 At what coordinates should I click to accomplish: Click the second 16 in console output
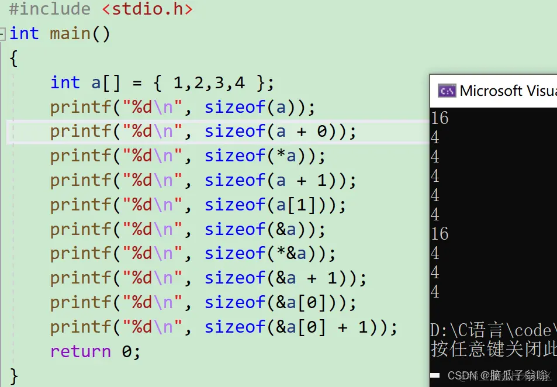440,234
